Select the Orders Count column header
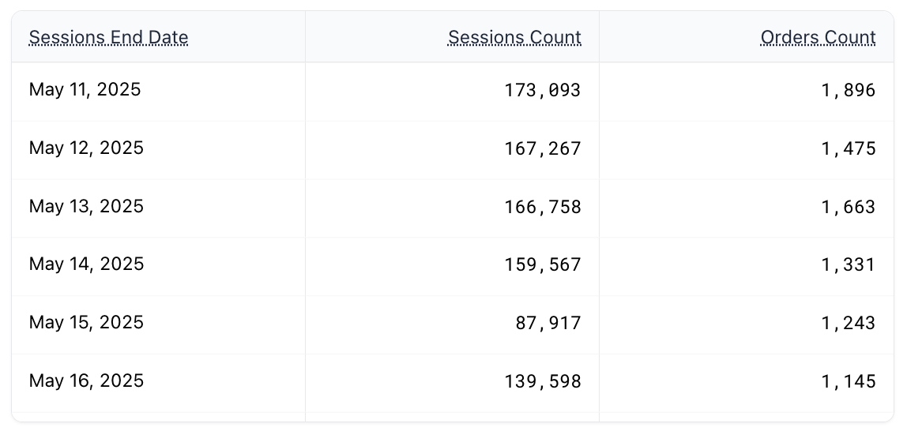The image size is (907, 431). [818, 37]
